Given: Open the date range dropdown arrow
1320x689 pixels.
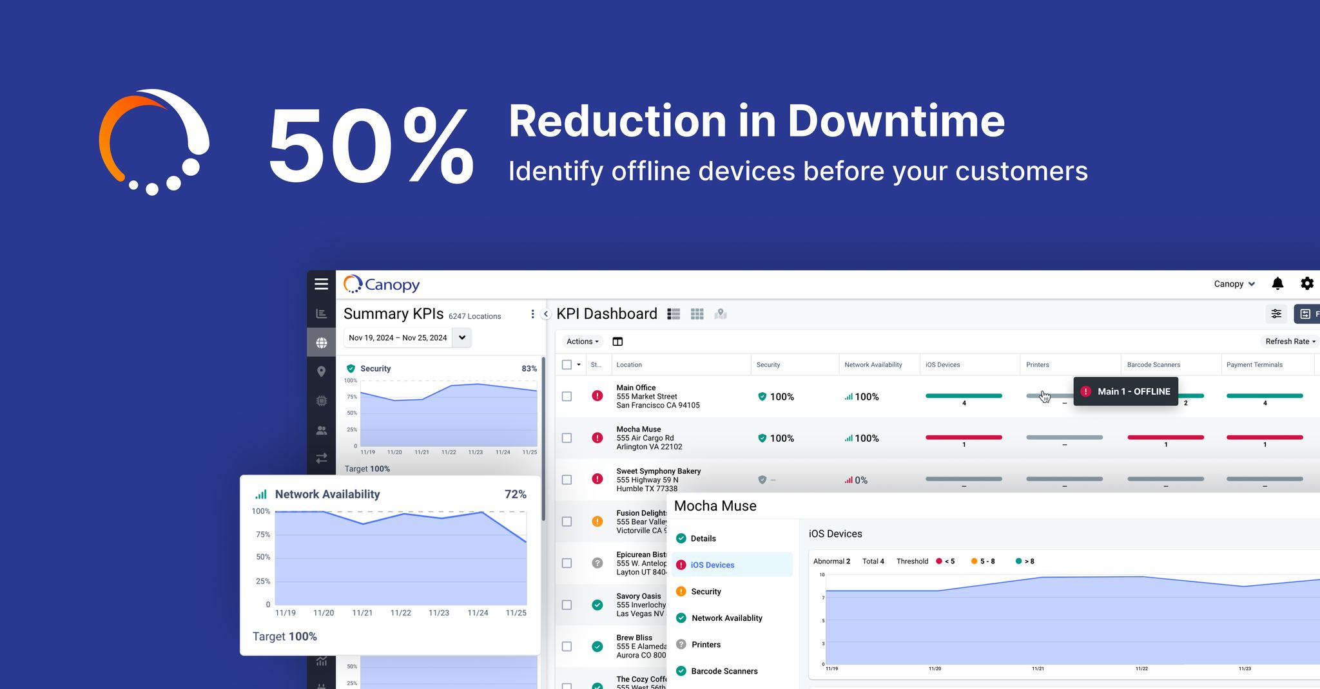Looking at the screenshot, I should point(462,337).
